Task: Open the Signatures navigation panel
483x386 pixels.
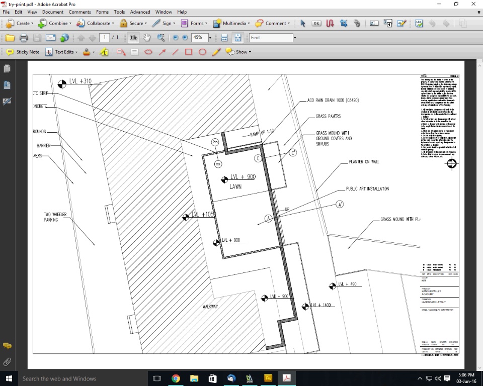Action: point(7,101)
